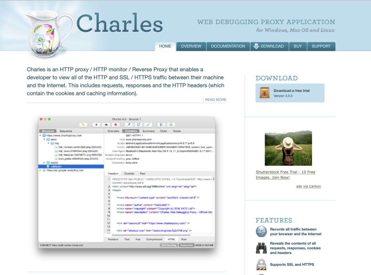
Task: Select hdr_reviews.aa40c8b5.png in the tree
Action: [80, 147]
